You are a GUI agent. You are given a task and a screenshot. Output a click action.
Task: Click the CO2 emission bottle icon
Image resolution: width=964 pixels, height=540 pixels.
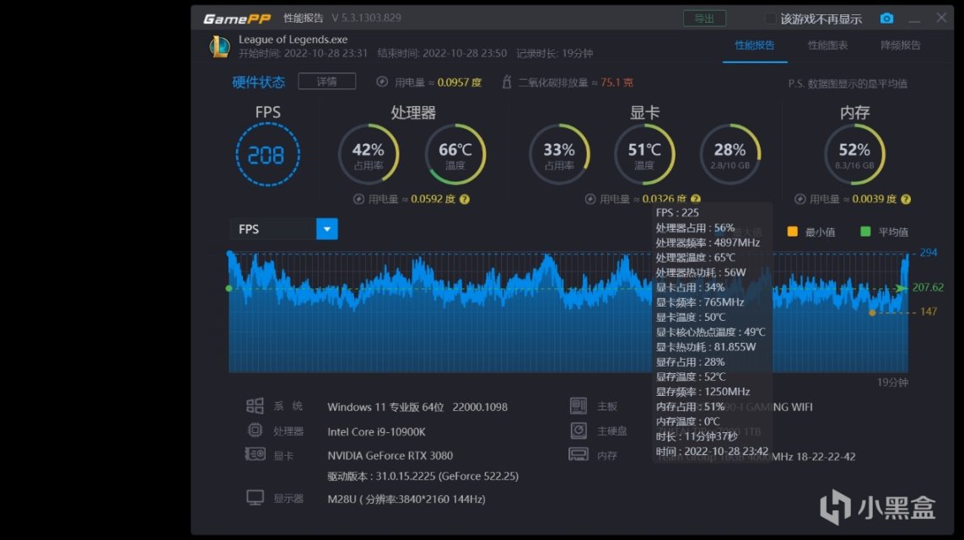point(507,82)
